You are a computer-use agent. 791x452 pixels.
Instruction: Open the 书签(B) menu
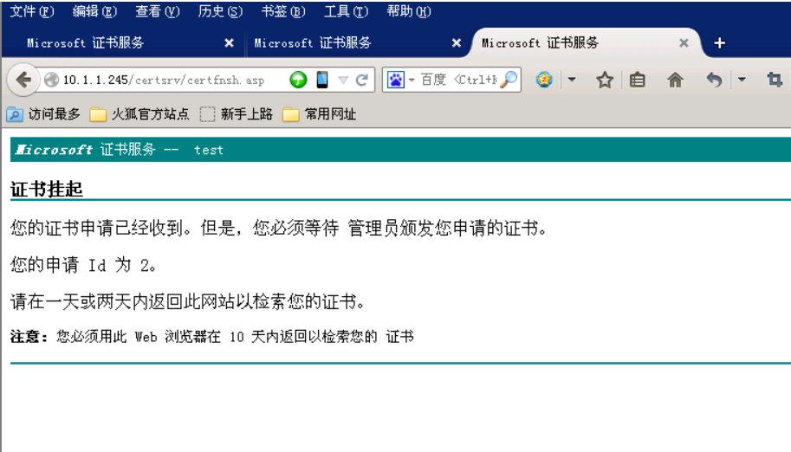point(283,11)
